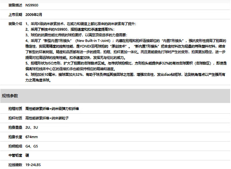Click the '拍身重量' label

pyautogui.click(x=15, y=128)
